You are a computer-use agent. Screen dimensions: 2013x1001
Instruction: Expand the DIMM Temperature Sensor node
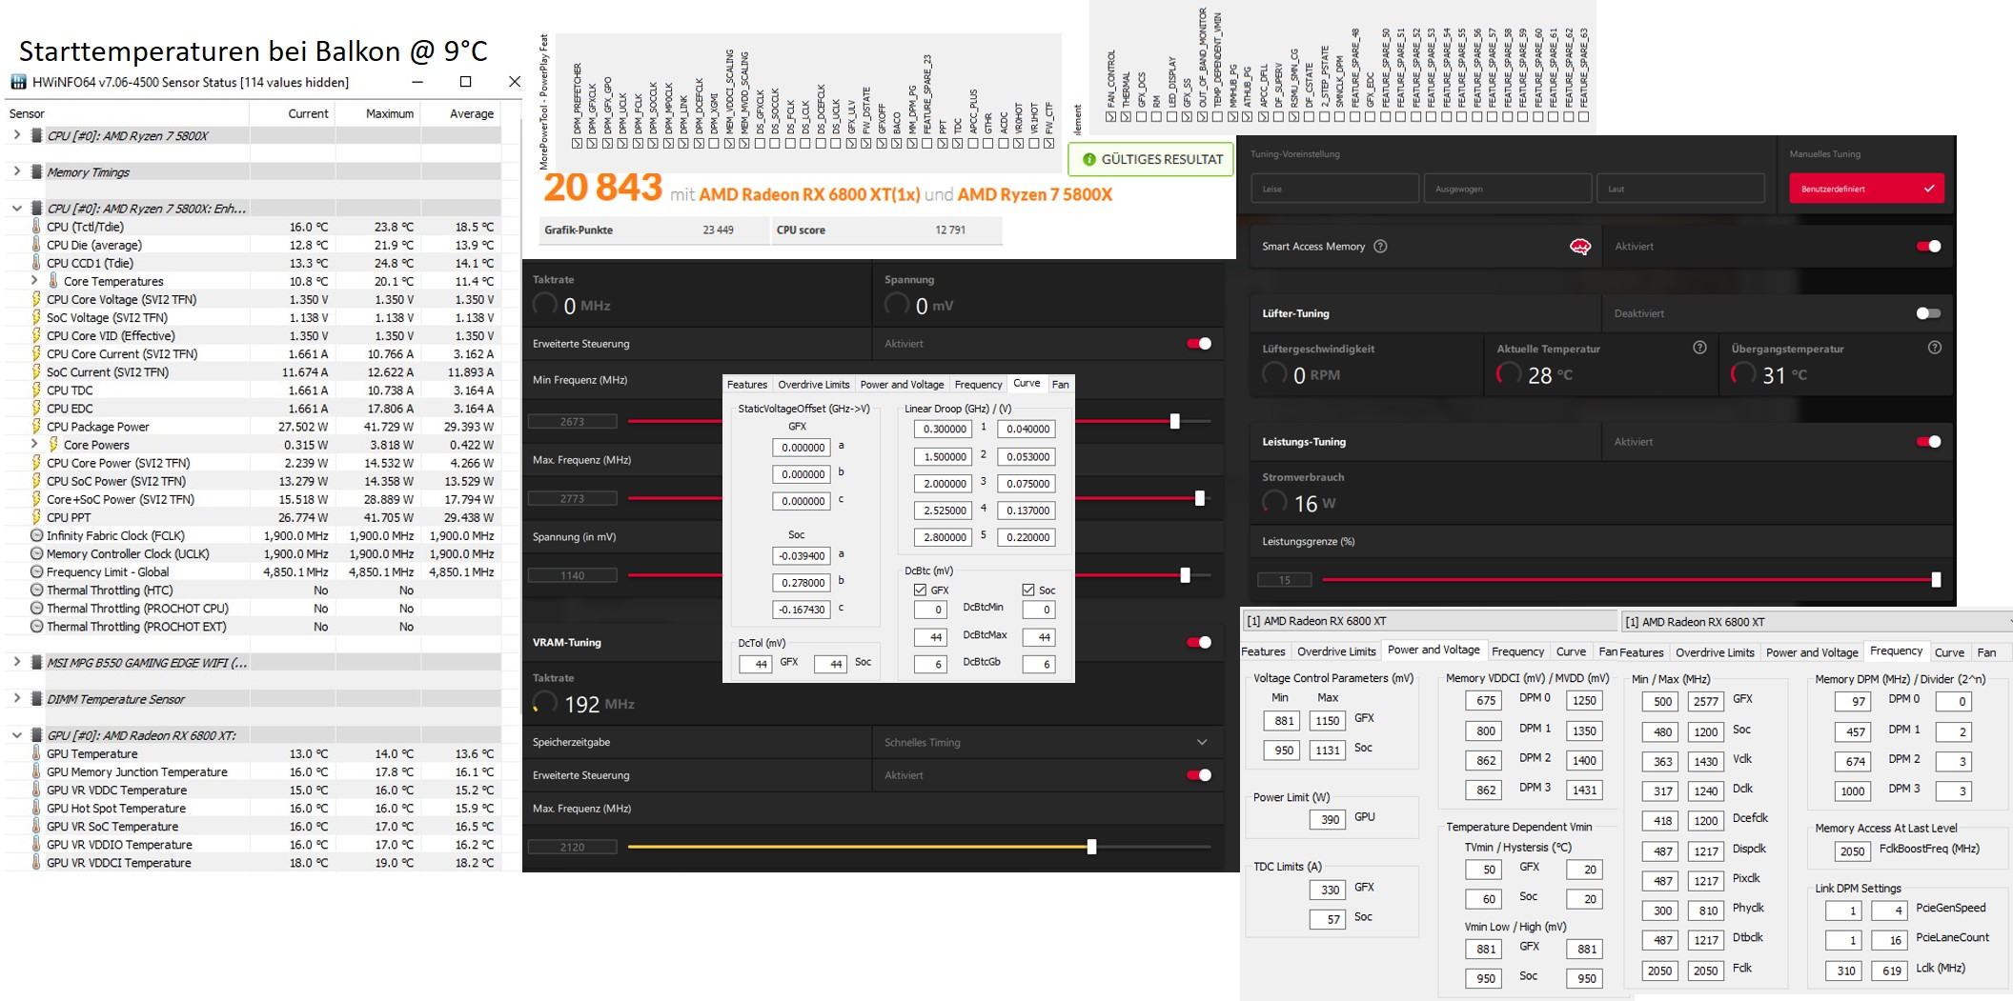click(x=16, y=699)
